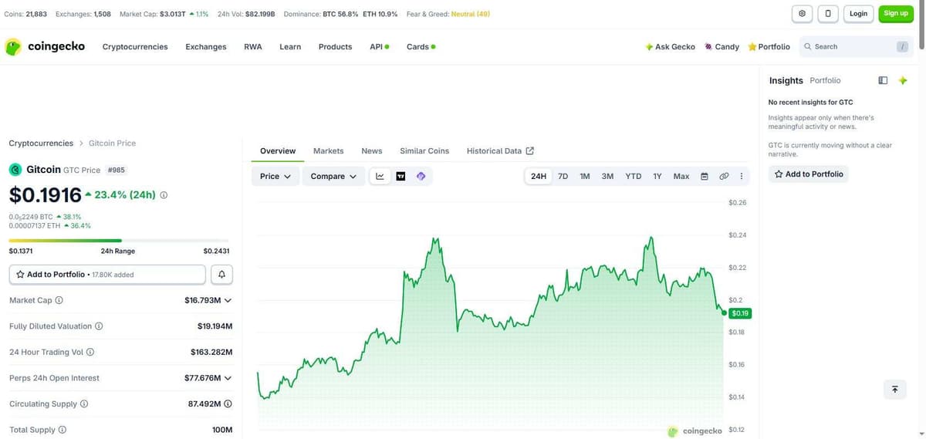The height and width of the screenshot is (439, 926).
Task: Open the API nav item
Action: pos(379,46)
